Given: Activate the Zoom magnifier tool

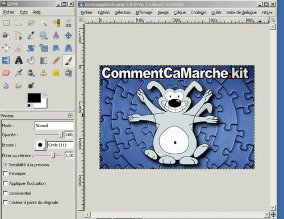Looking at the screenshot, I should click(x=44, y=36).
